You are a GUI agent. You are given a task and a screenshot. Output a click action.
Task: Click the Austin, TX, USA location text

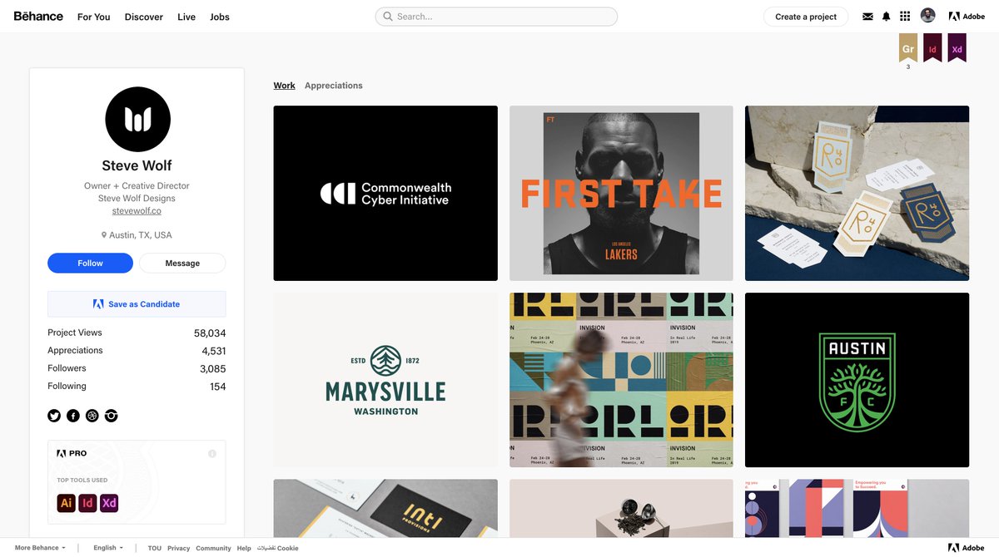click(141, 235)
